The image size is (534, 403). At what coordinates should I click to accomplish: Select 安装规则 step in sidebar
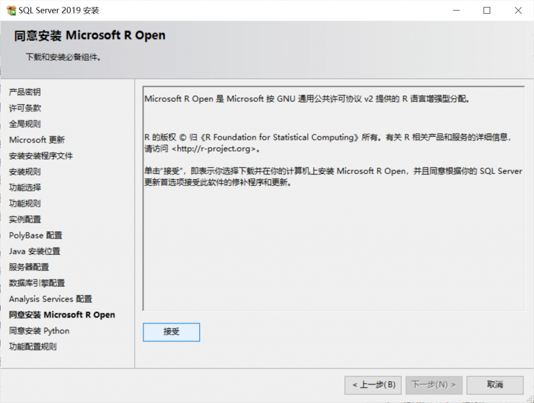click(25, 172)
